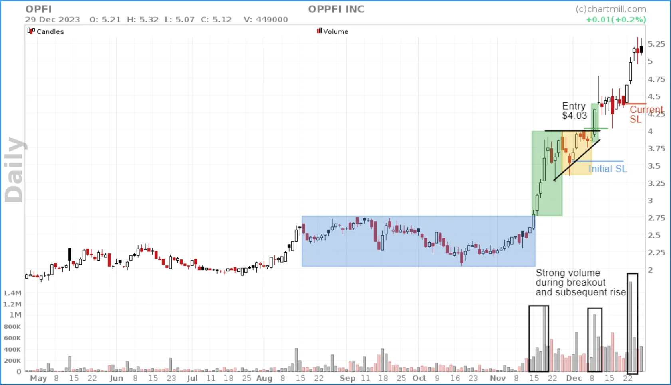Click the 200K volume axis label
Viewport: 671px width, 385px height.
point(12,361)
